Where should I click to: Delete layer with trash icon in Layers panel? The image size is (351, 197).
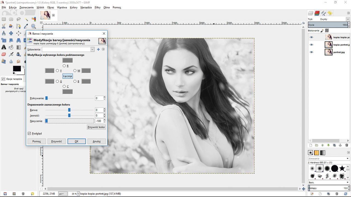tap(347, 145)
